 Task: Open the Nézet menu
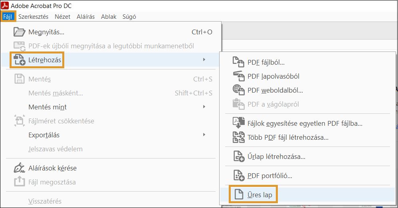point(62,17)
